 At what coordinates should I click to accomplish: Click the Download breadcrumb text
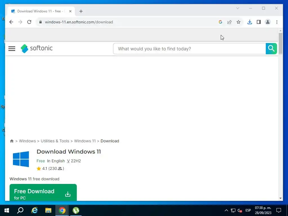pyautogui.click(x=110, y=141)
